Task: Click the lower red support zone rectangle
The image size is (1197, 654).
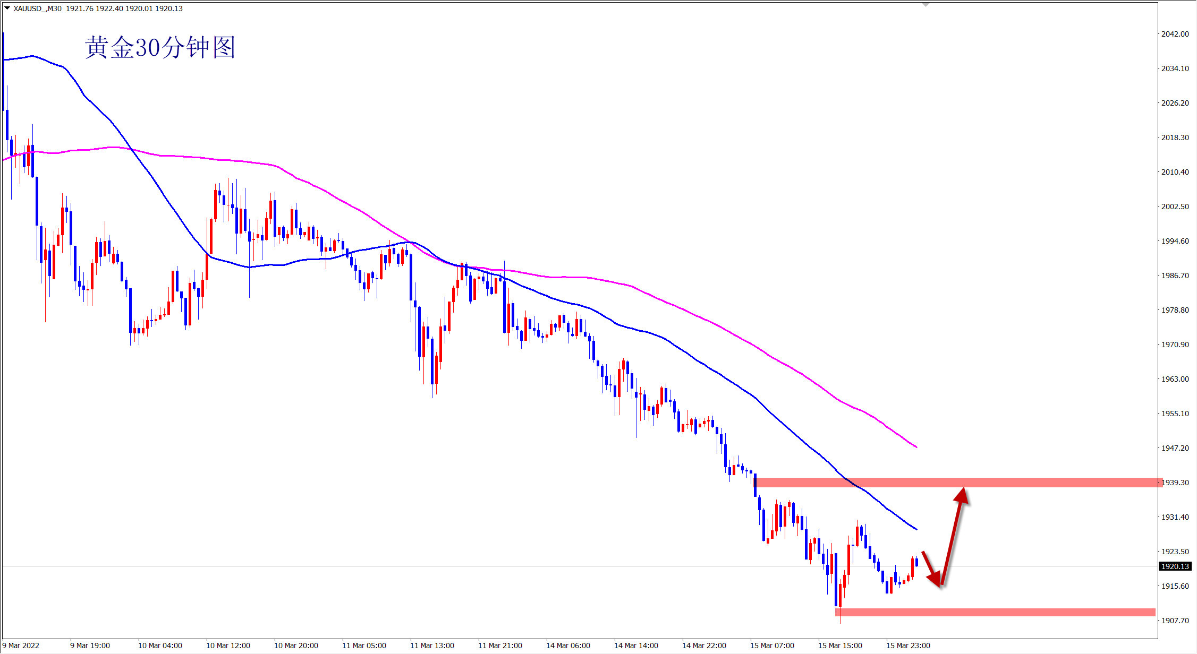Action: click(994, 612)
